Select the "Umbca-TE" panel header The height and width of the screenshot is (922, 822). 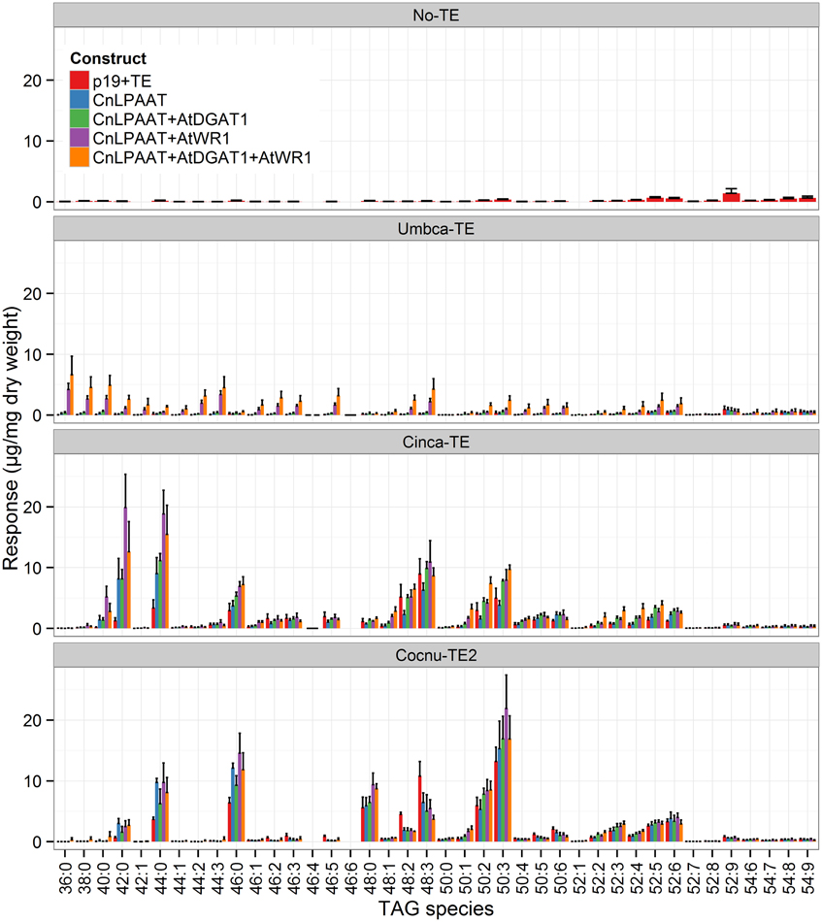pyautogui.click(x=437, y=229)
